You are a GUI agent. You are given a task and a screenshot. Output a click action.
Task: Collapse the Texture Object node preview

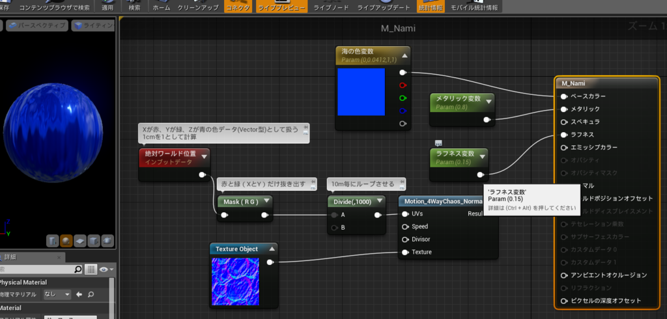coord(272,249)
